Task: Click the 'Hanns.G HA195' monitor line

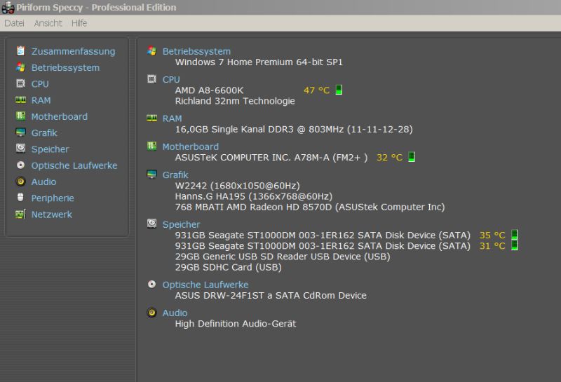Action: [x=254, y=197]
